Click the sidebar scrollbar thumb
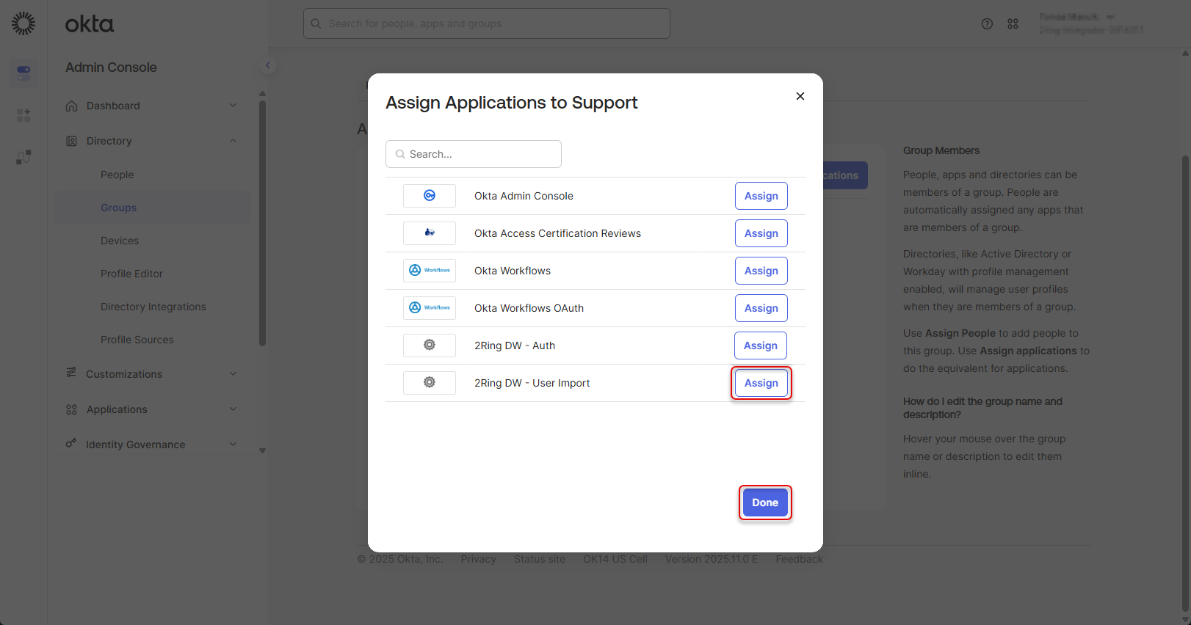 [x=262, y=223]
